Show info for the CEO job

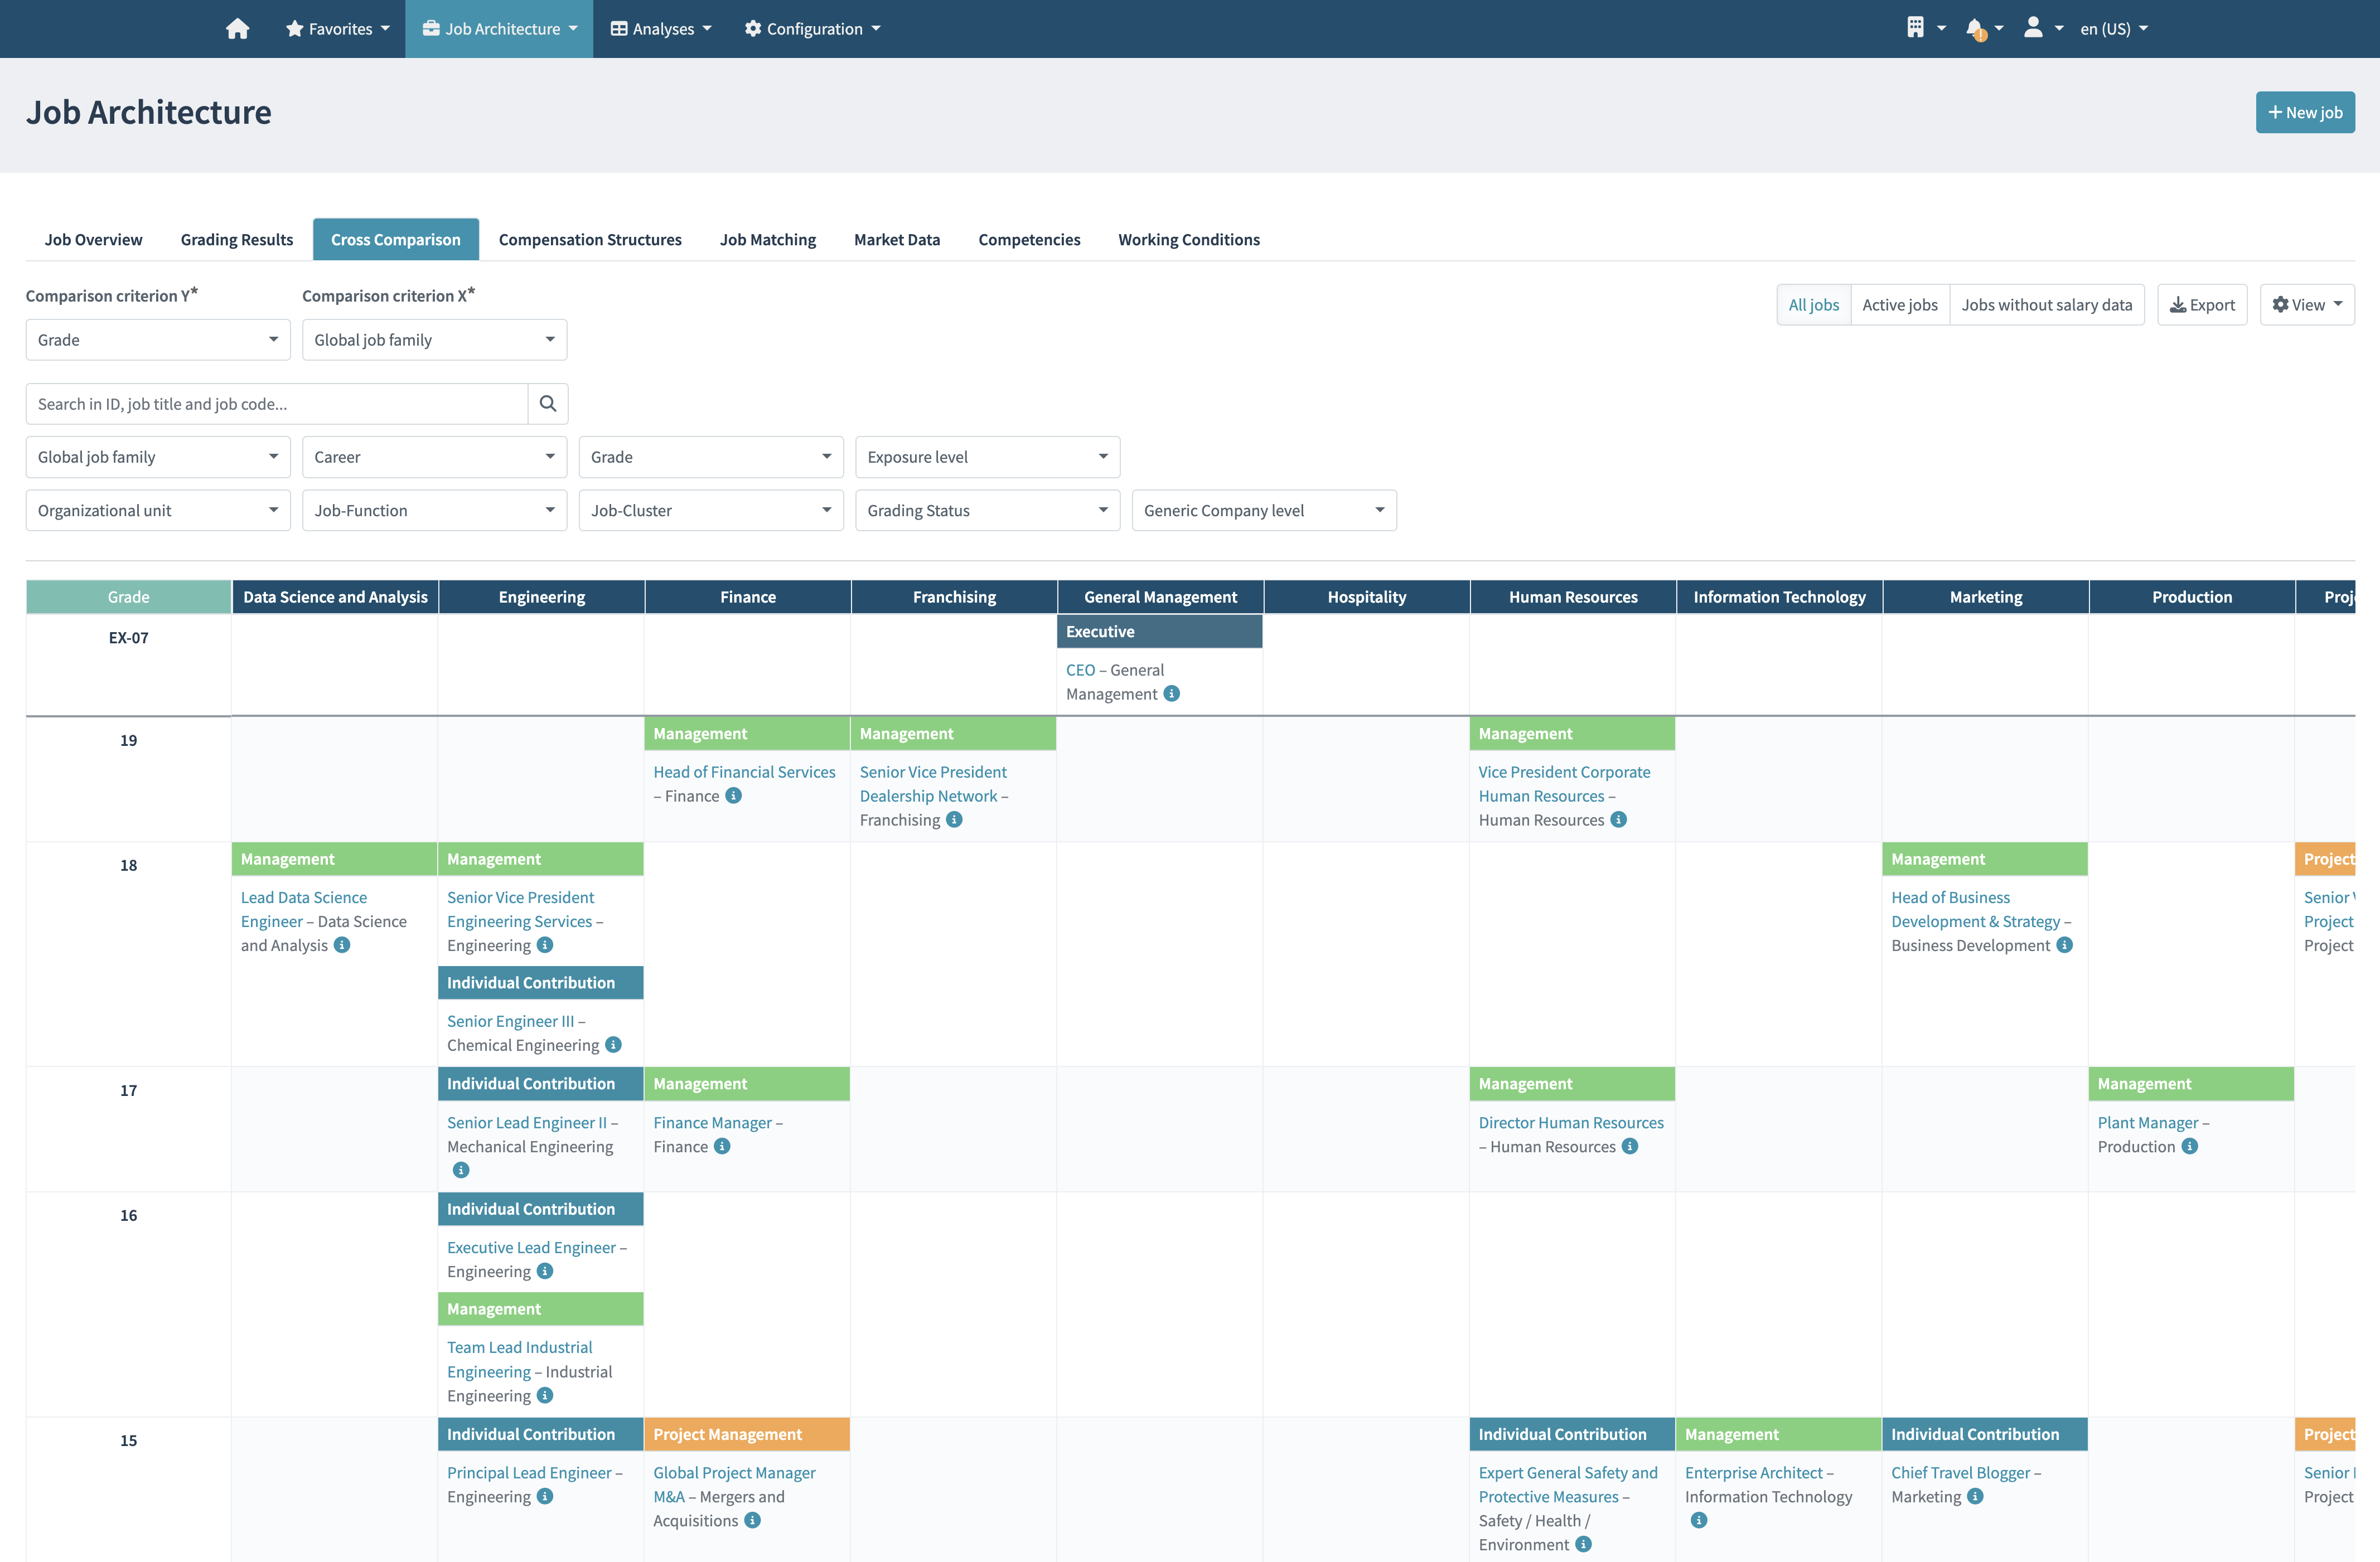pos(1172,692)
